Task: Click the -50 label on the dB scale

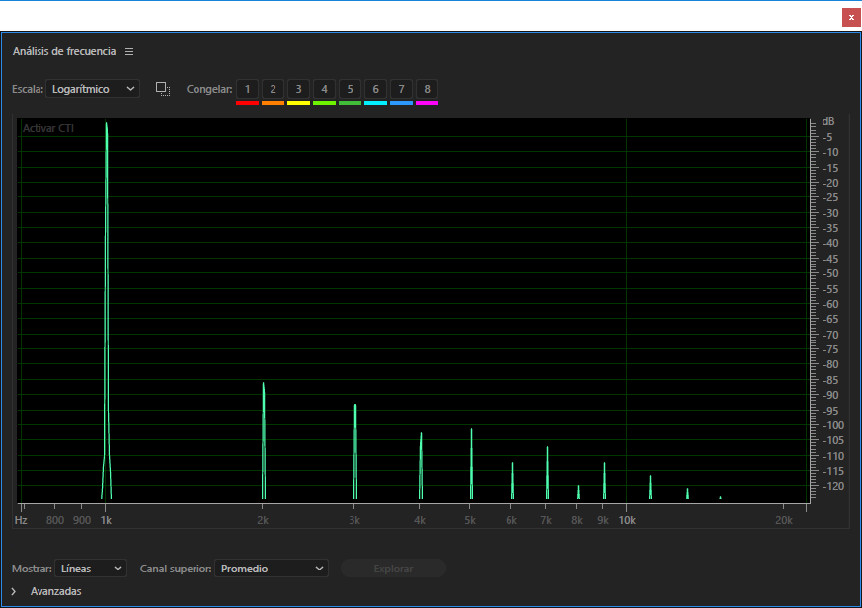Action: [x=830, y=273]
